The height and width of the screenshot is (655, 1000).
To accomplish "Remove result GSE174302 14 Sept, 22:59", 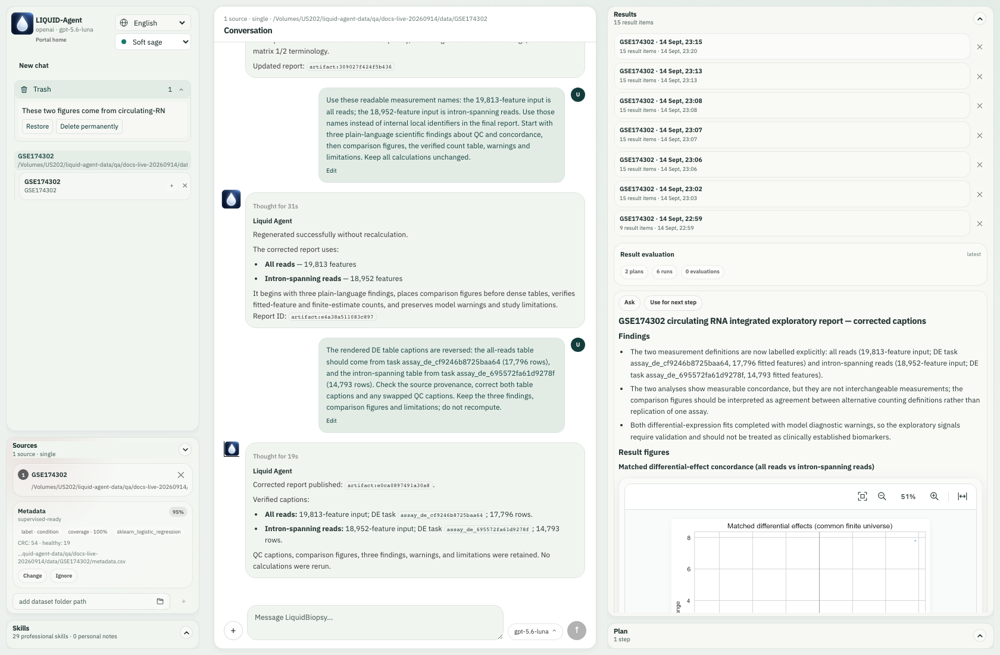I will 980,224.
